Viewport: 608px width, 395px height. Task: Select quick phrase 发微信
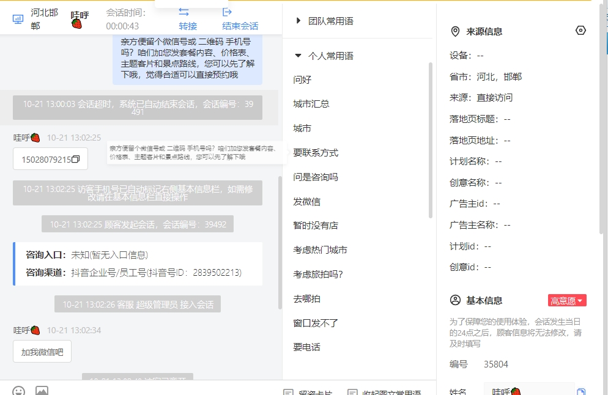tap(306, 202)
